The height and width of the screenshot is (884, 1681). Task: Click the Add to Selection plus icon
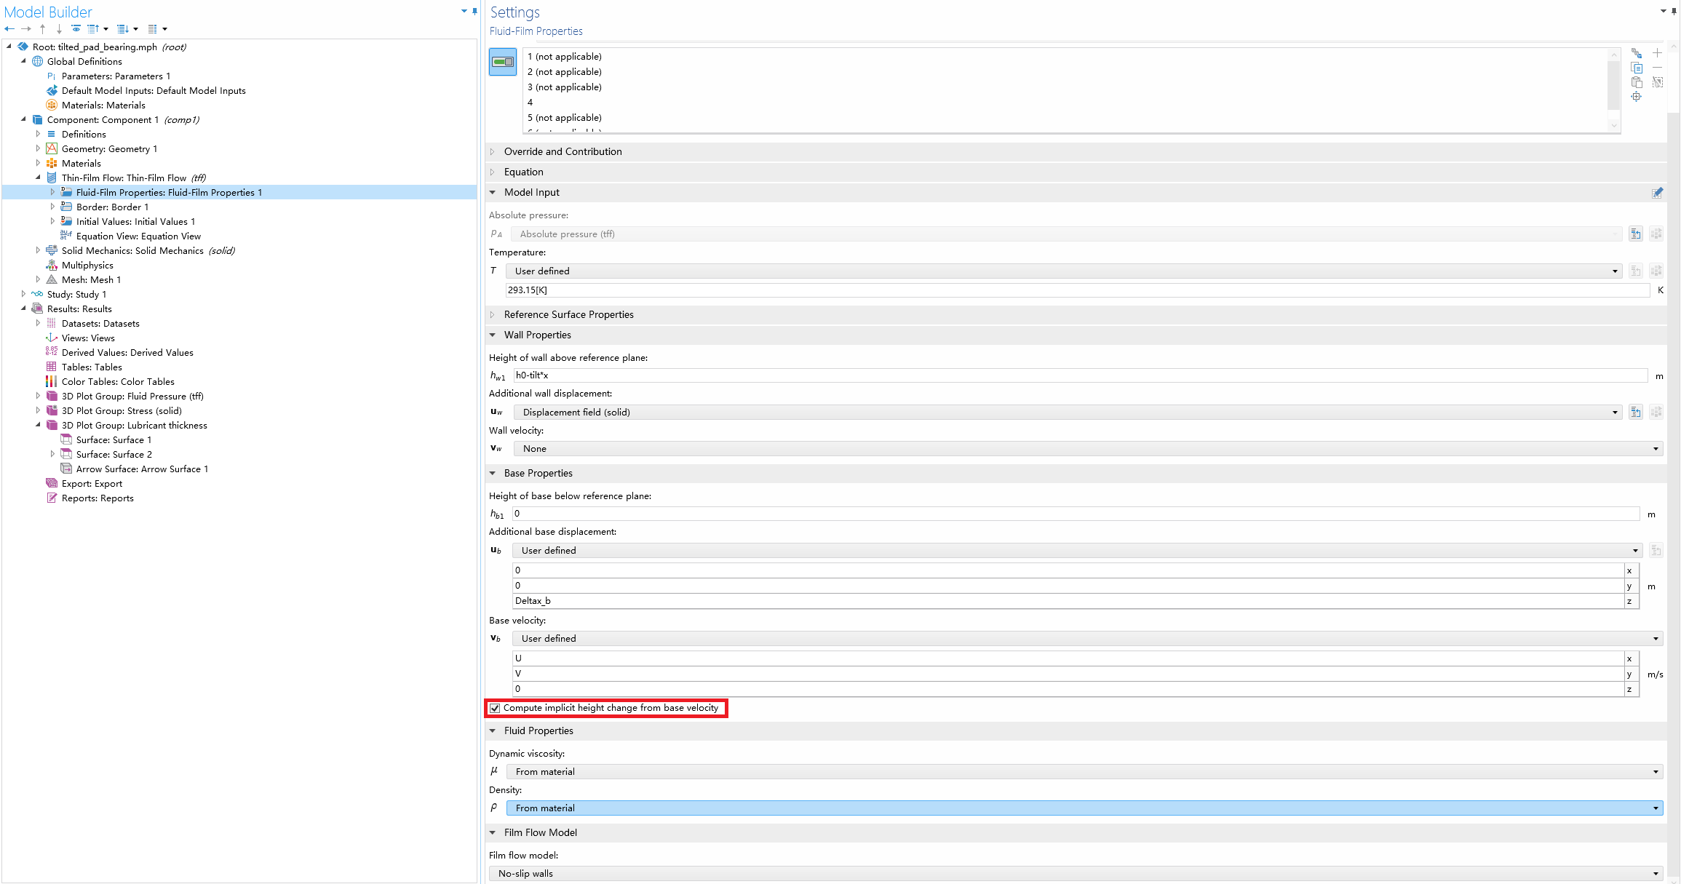[x=1657, y=53]
